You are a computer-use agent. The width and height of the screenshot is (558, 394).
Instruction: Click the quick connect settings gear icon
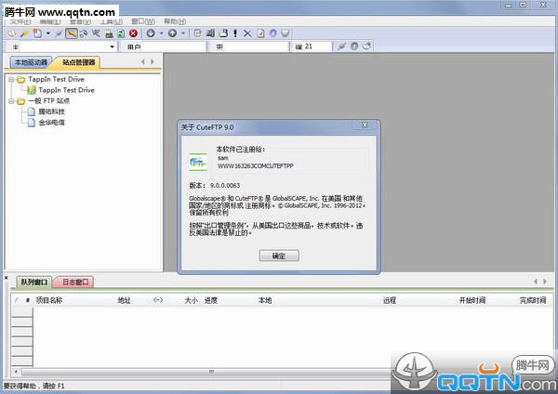(354, 46)
